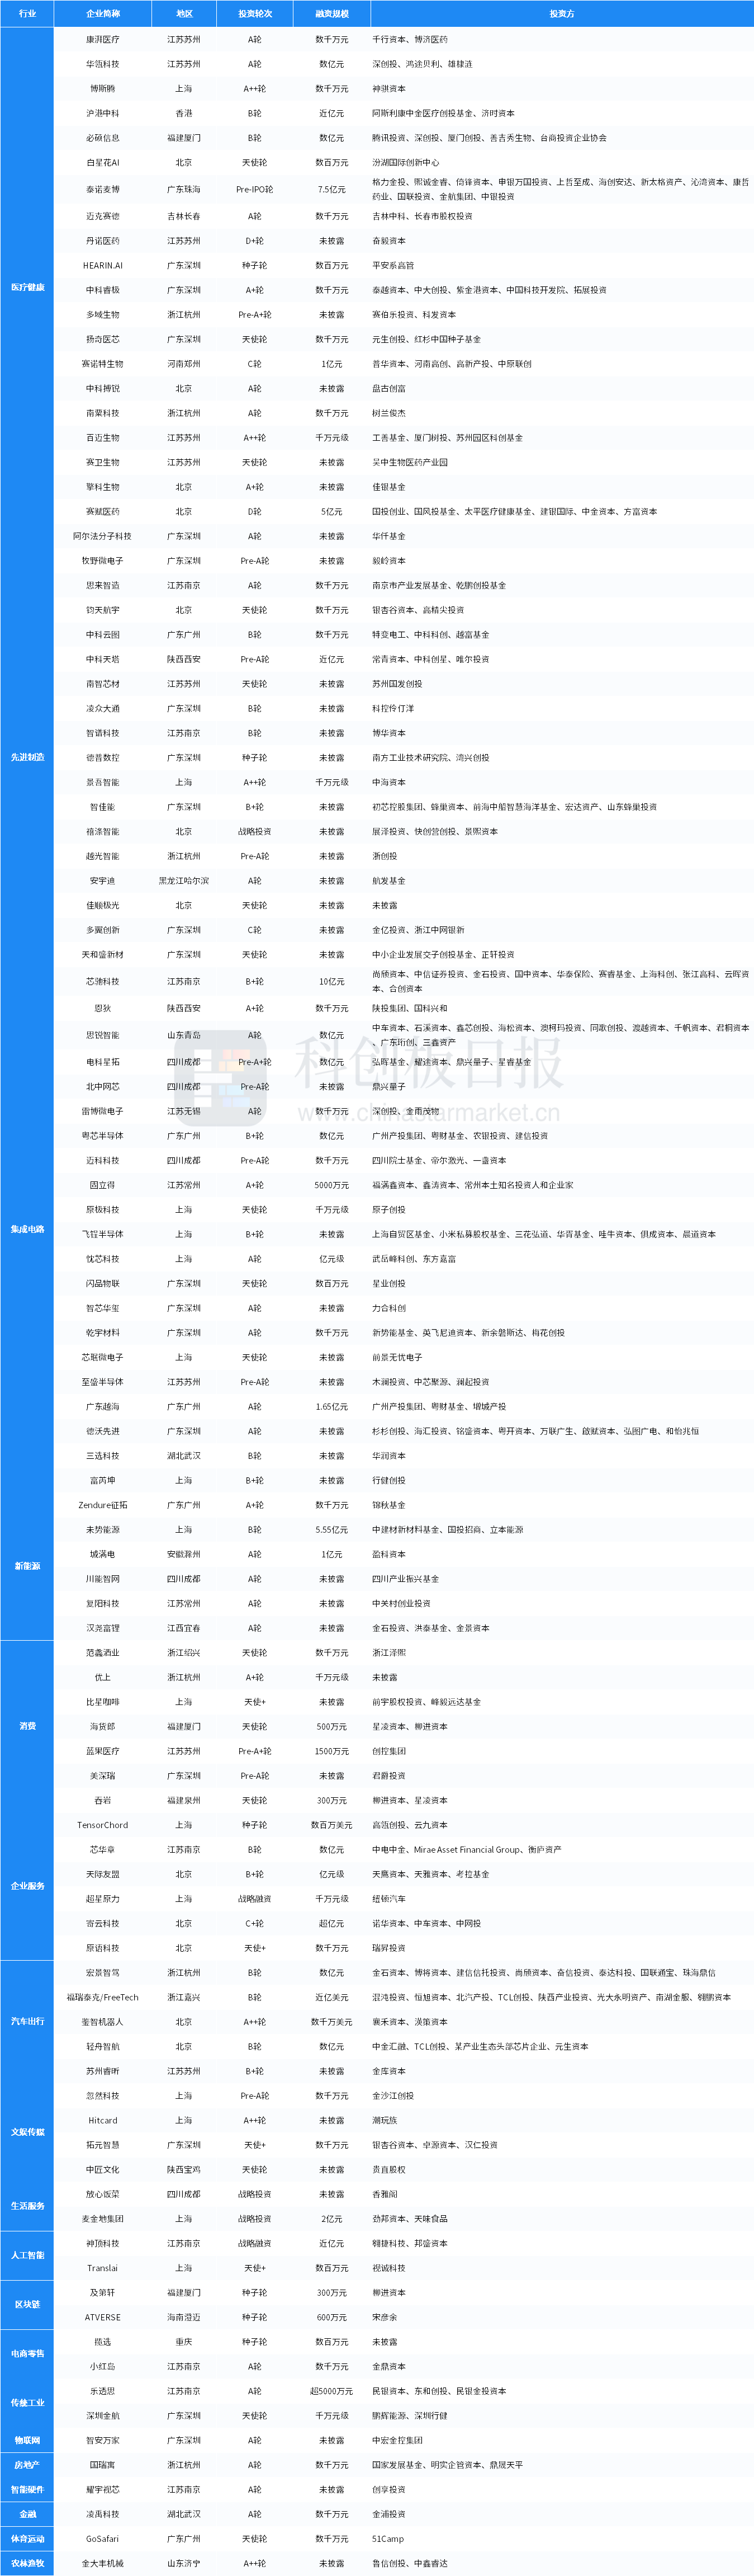Click company name 'Zendure征拓'
The height and width of the screenshot is (2576, 754).
point(103,1505)
